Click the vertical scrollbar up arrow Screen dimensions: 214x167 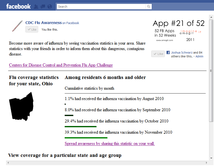(211, 17)
